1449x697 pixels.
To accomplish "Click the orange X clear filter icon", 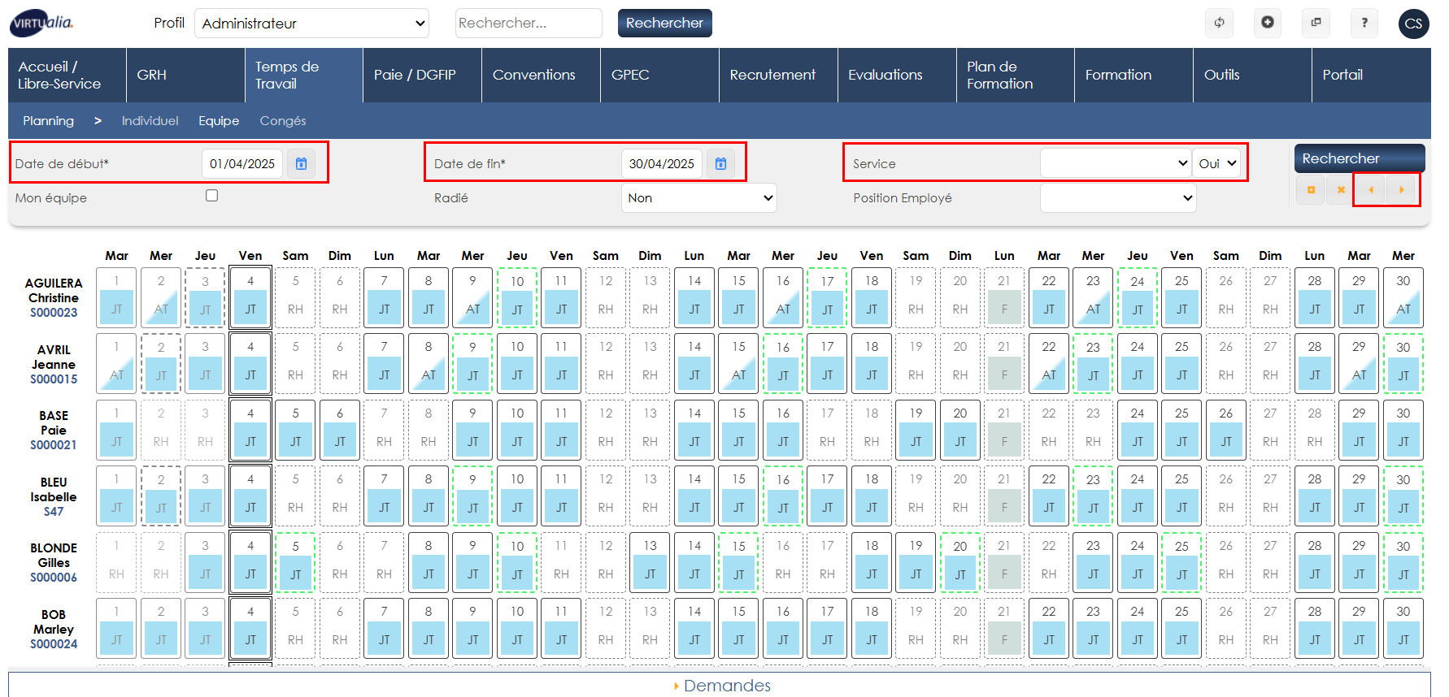I will [x=1341, y=190].
